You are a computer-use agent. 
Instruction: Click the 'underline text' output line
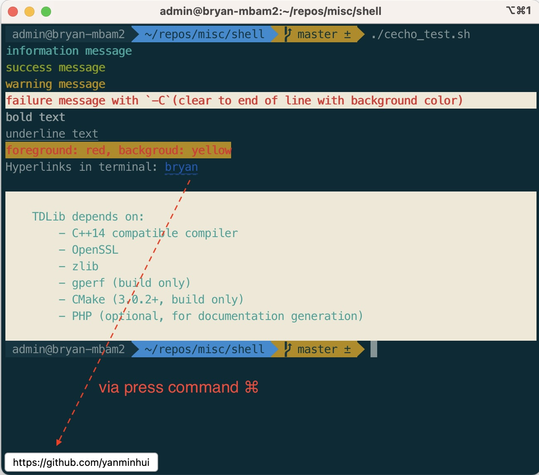[52, 134]
